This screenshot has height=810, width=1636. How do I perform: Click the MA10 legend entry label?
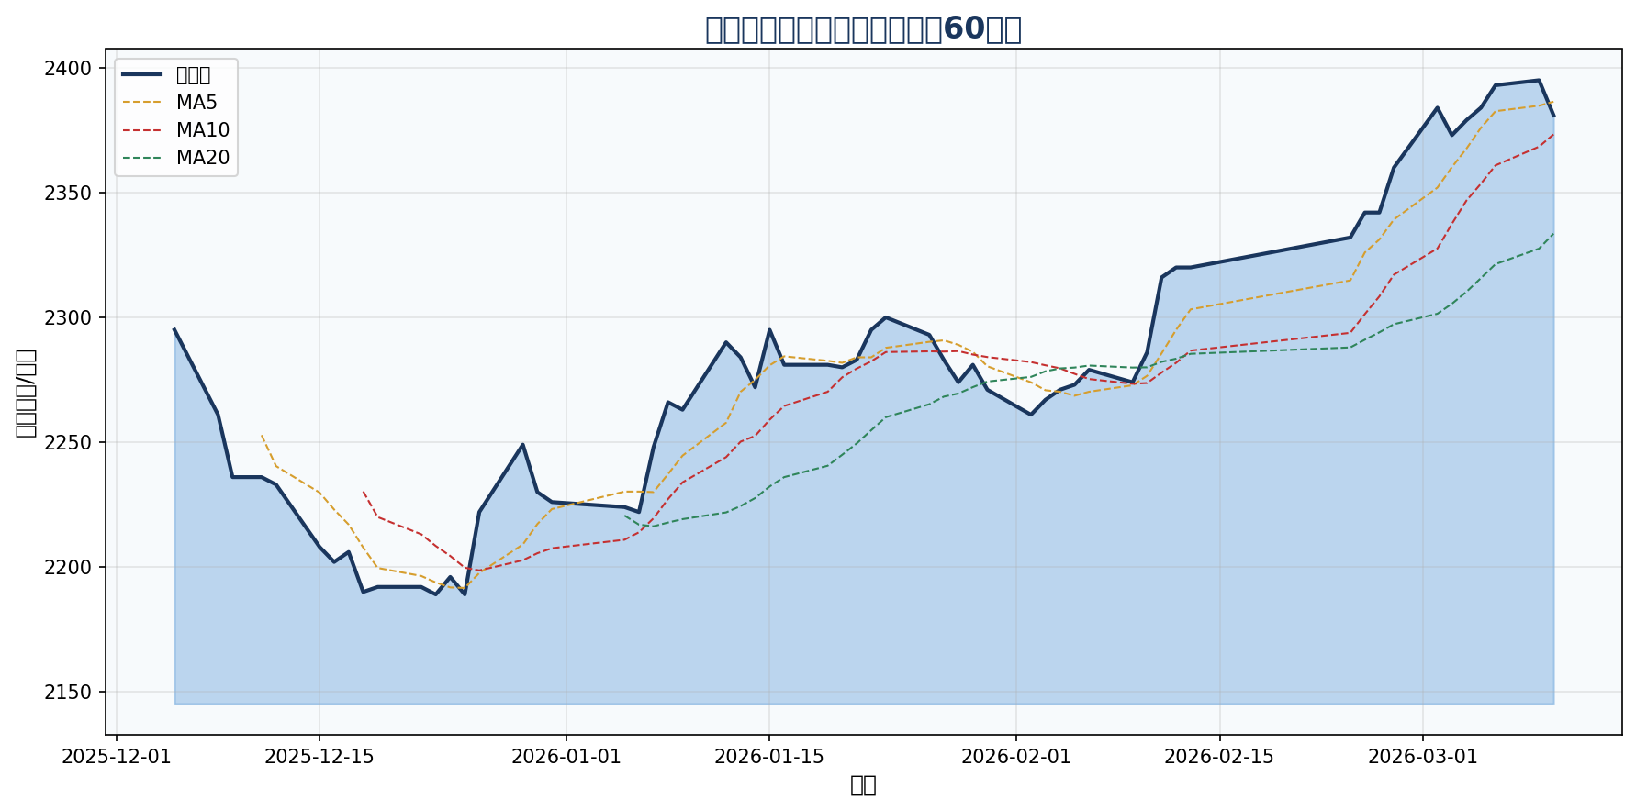202,130
